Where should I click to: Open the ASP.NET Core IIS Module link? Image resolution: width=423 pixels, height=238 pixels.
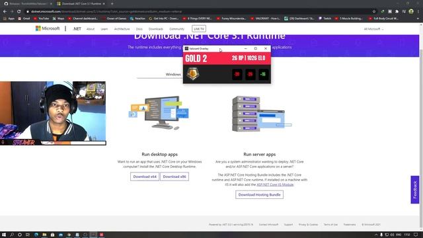pyautogui.click(x=275, y=184)
